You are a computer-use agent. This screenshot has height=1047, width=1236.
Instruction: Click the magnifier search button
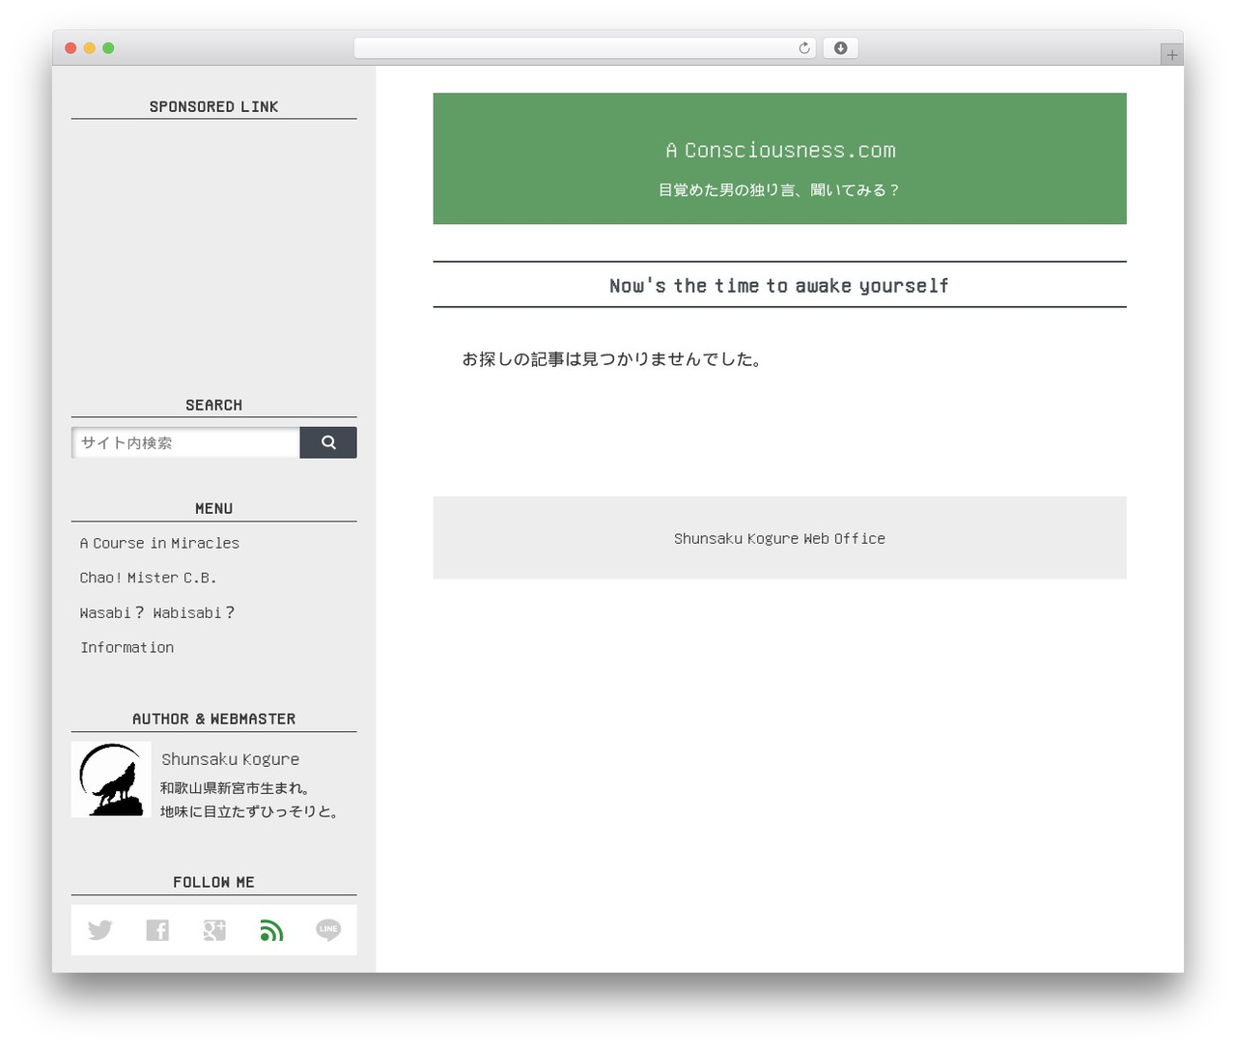(328, 442)
